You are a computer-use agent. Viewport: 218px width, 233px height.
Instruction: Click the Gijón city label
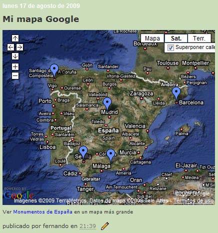pyautogui.click(x=87, y=65)
